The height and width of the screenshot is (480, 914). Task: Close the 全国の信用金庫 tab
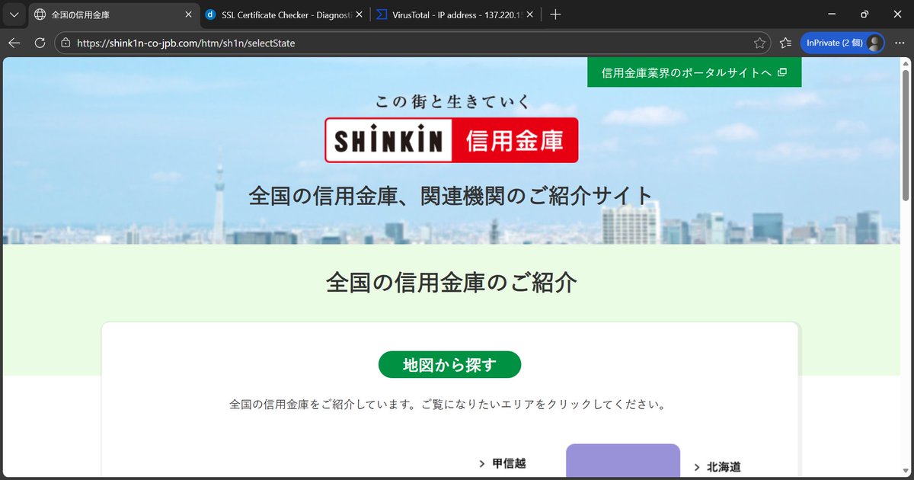[x=188, y=14]
